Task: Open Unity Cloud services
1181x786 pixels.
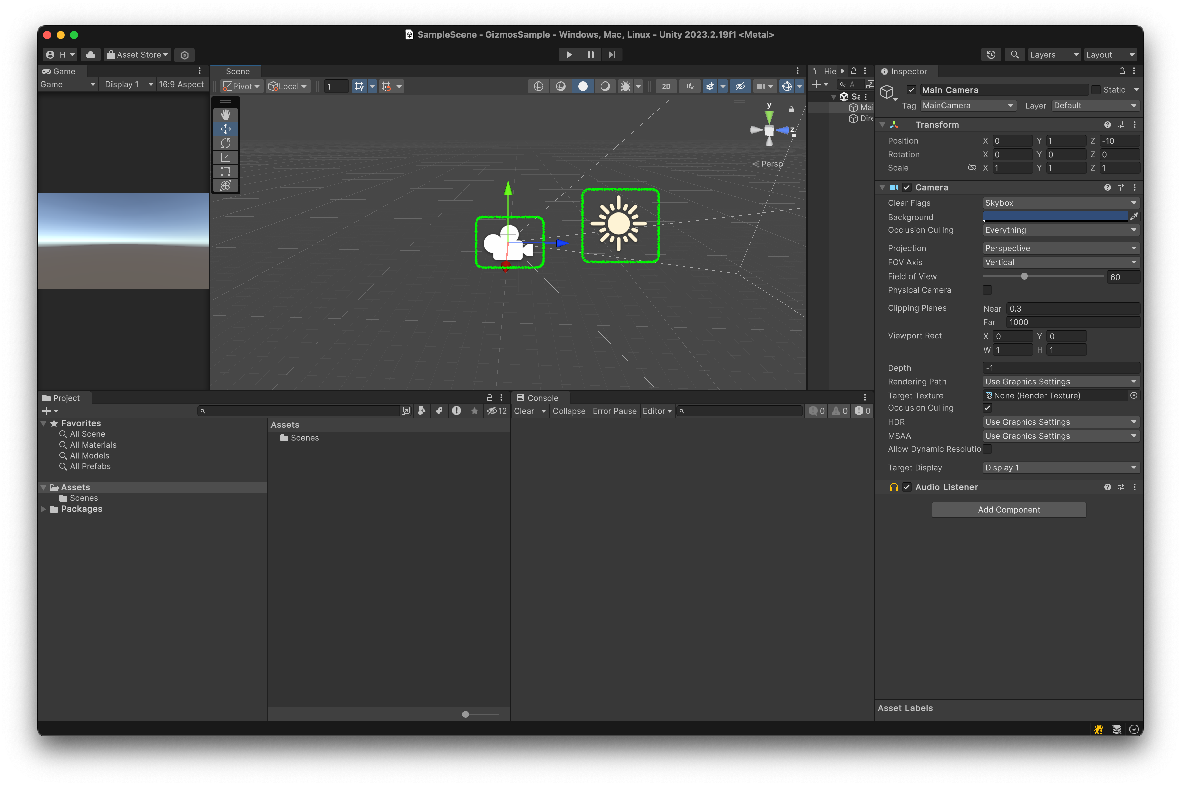Action: coord(90,55)
